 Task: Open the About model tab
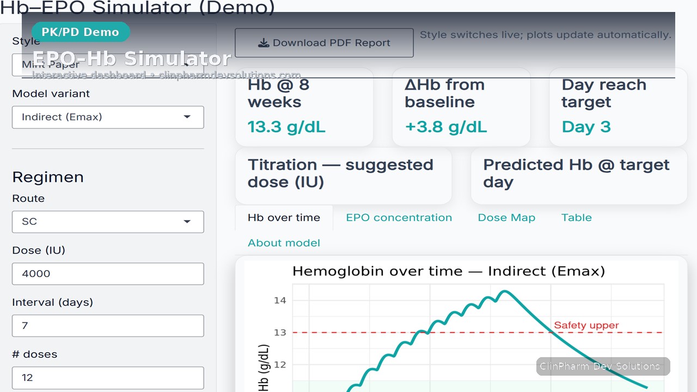pos(284,243)
